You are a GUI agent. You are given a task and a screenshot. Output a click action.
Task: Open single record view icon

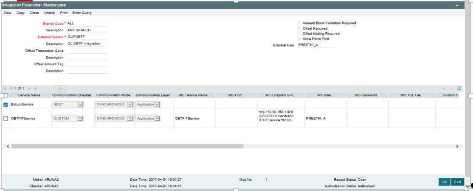(459, 88)
